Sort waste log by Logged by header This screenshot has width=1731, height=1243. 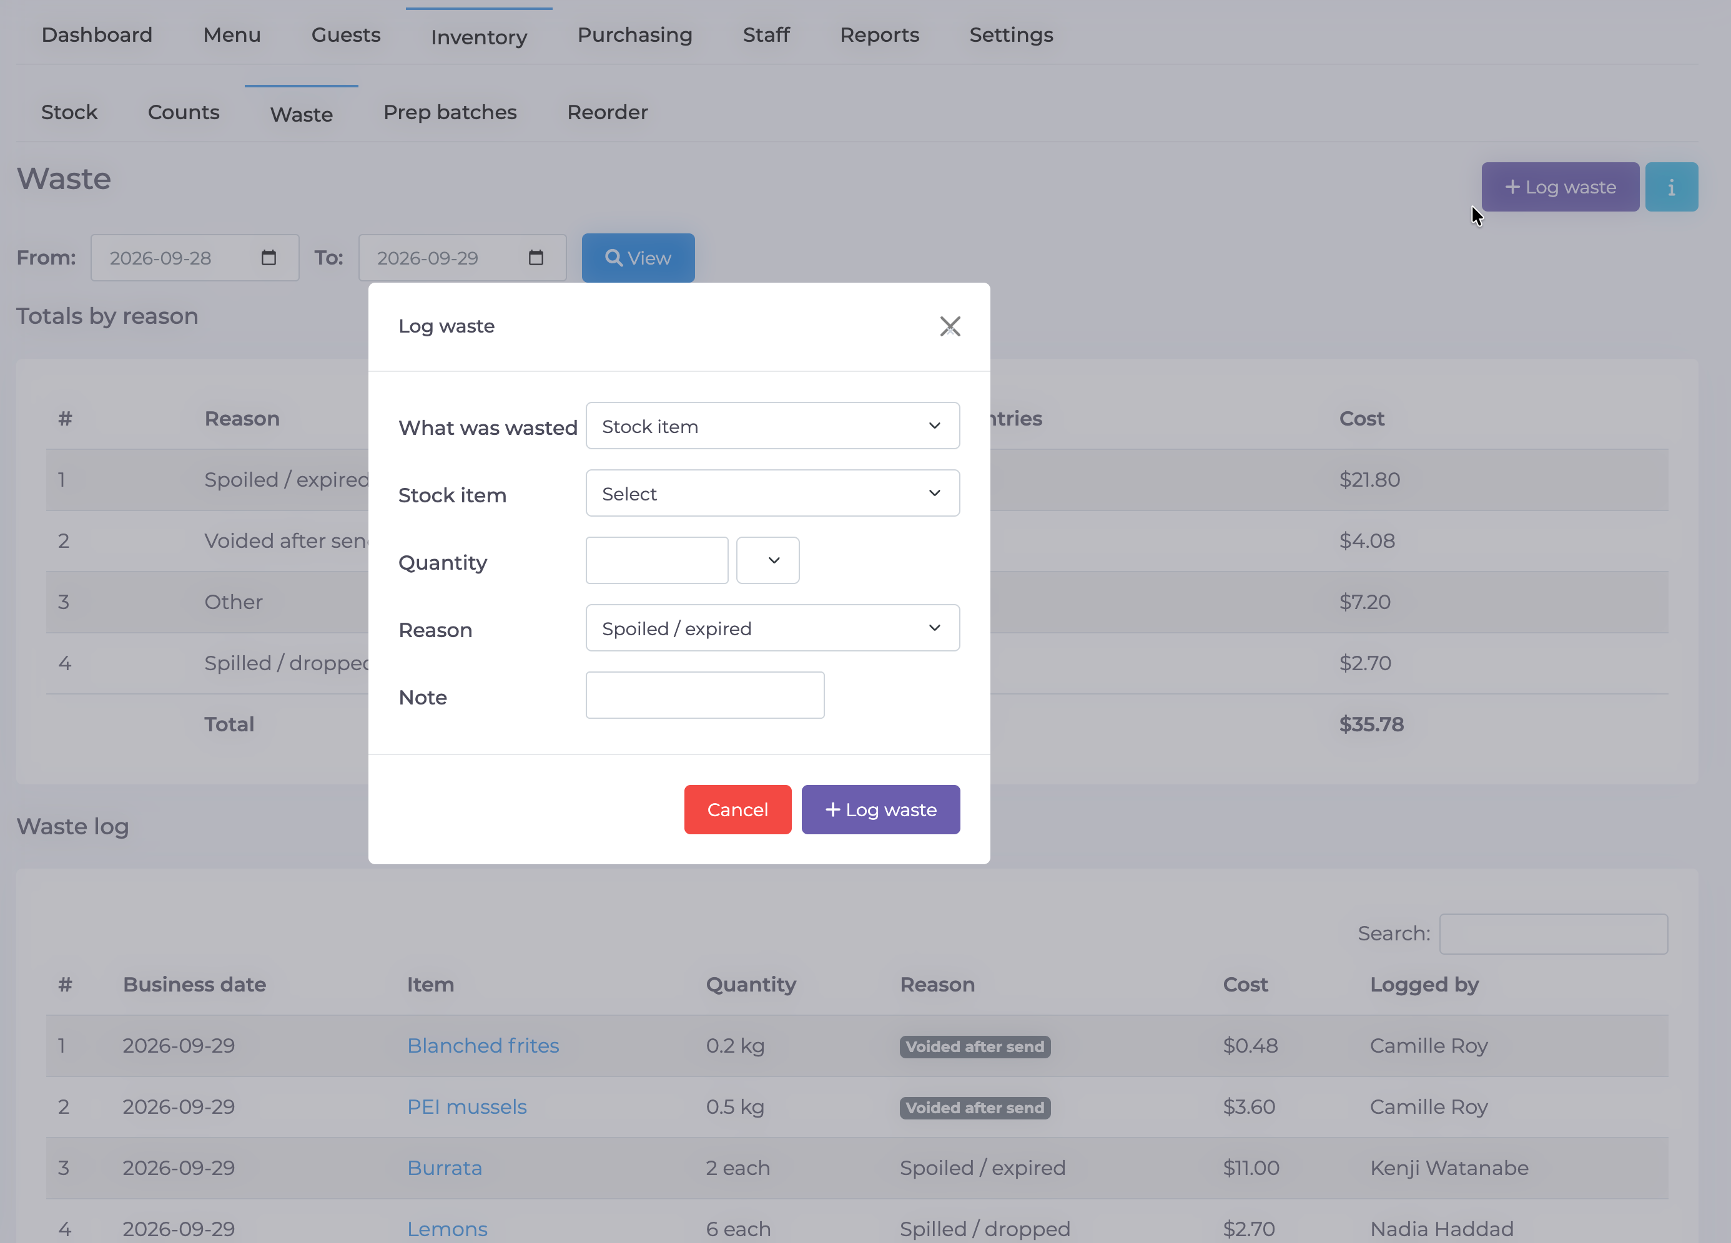(1424, 985)
